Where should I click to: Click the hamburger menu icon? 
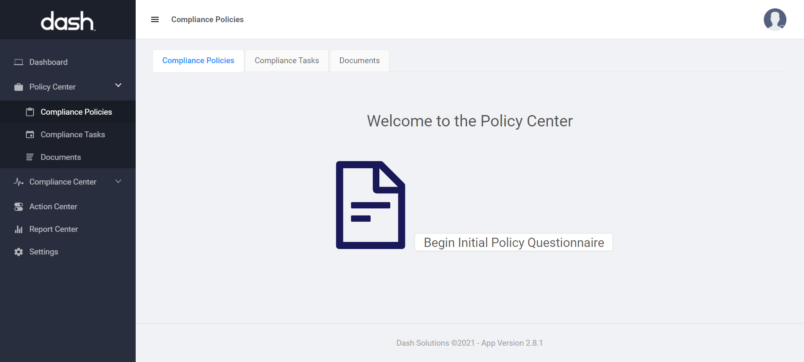(155, 20)
